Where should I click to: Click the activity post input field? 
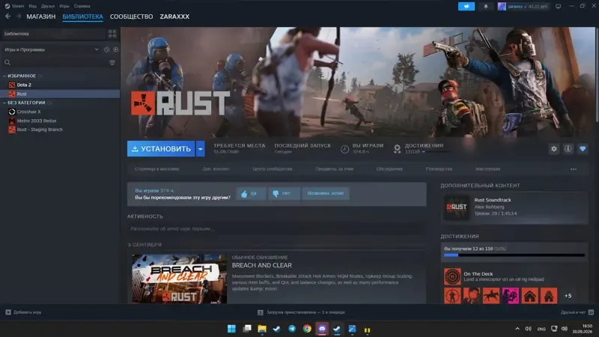276,228
